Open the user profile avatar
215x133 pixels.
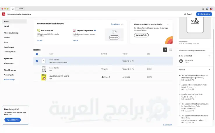pos(211,9)
